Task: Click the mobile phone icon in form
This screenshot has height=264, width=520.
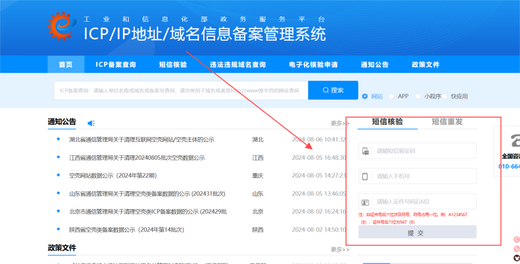Action: pos(365,177)
